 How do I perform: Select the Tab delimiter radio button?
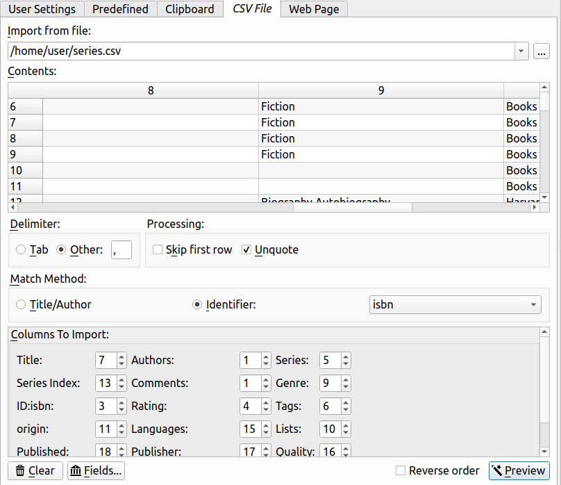pyautogui.click(x=21, y=250)
